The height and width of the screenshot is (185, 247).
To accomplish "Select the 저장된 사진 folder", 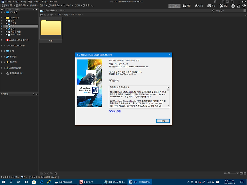I will pos(15,32).
